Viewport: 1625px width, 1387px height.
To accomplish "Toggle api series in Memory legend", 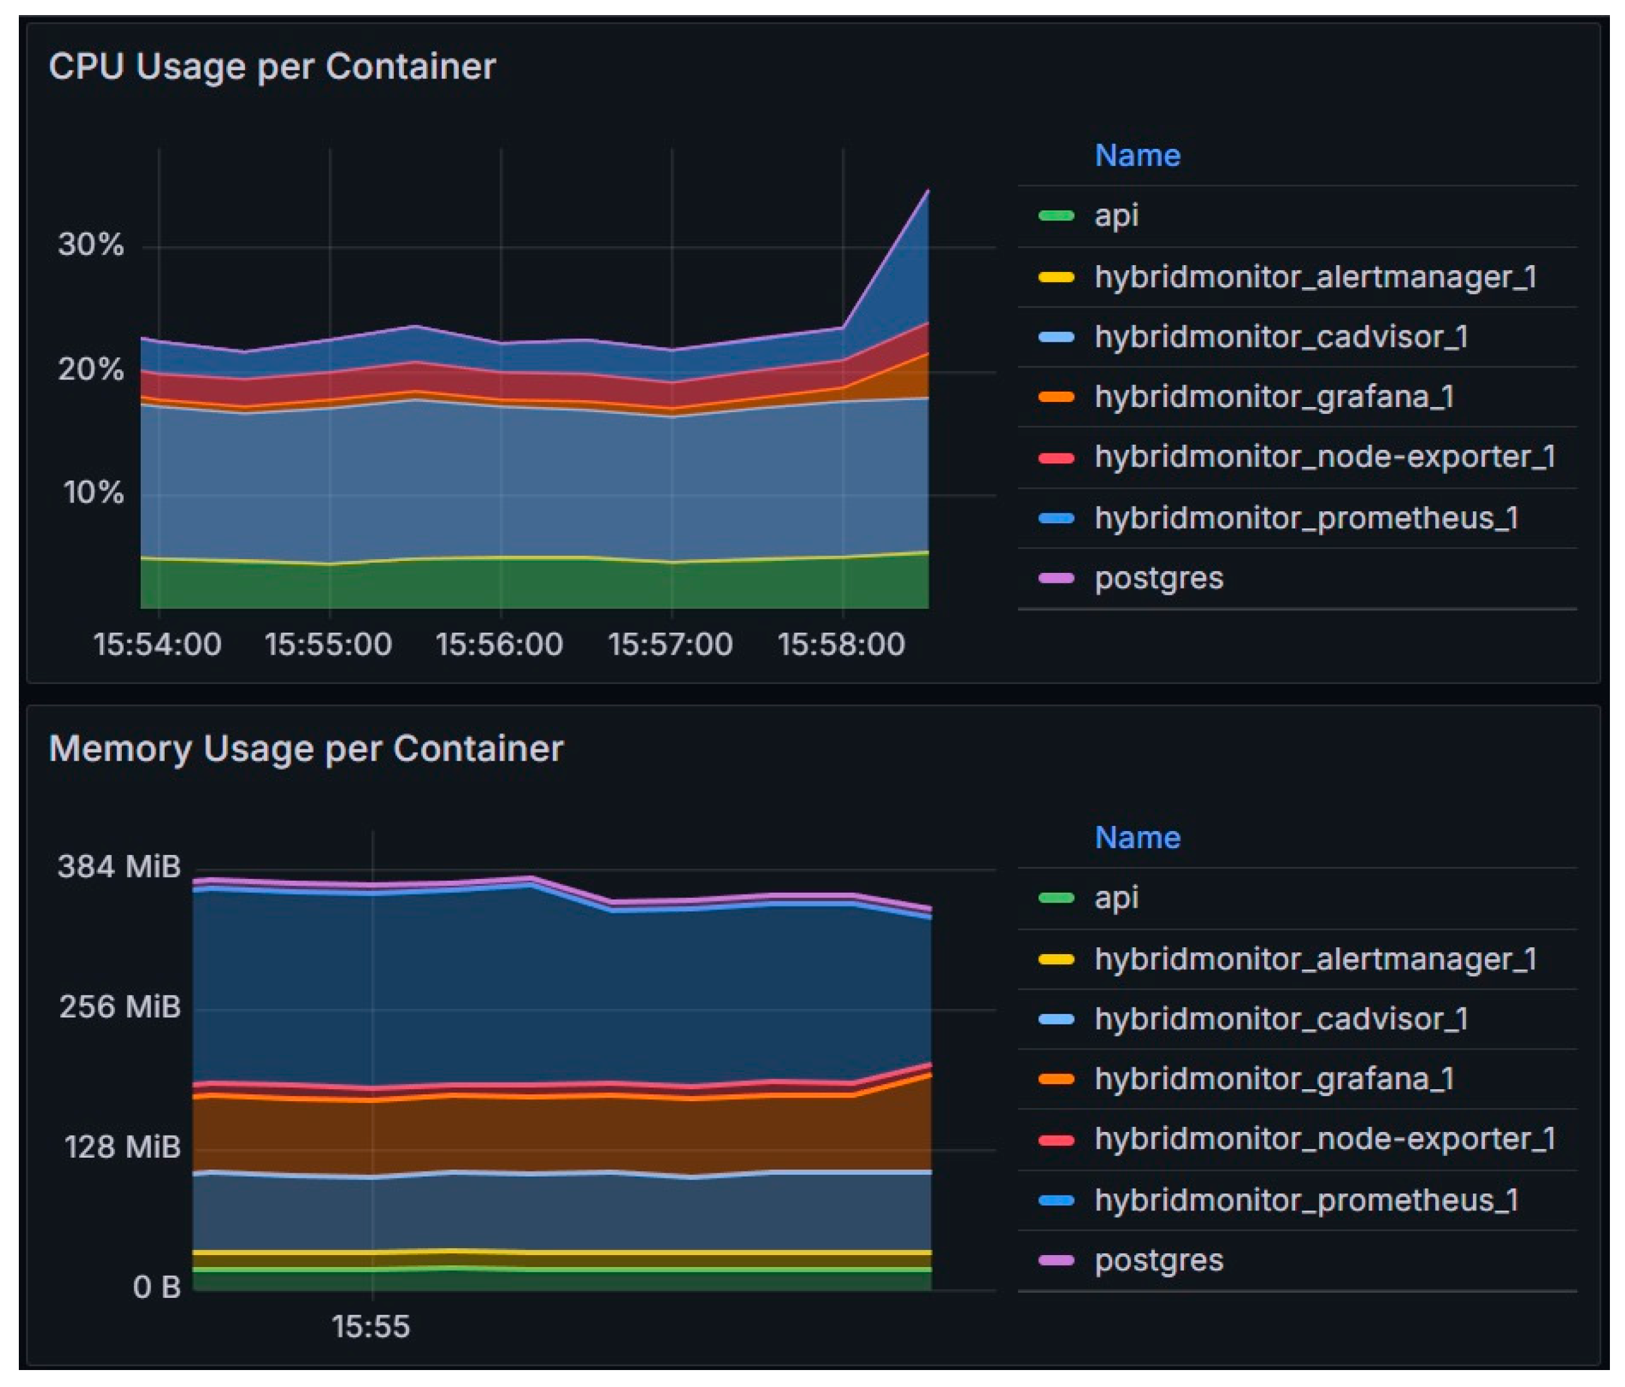I will coord(1116,898).
